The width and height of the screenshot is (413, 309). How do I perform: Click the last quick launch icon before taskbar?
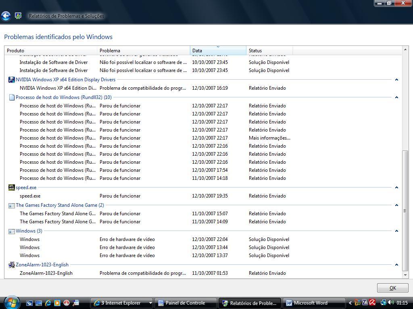76,303
